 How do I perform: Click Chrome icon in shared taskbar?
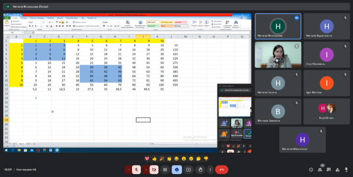(45, 150)
